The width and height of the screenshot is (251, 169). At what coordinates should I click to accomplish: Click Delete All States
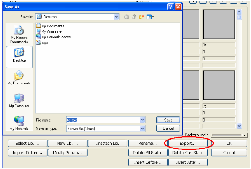click(148, 153)
